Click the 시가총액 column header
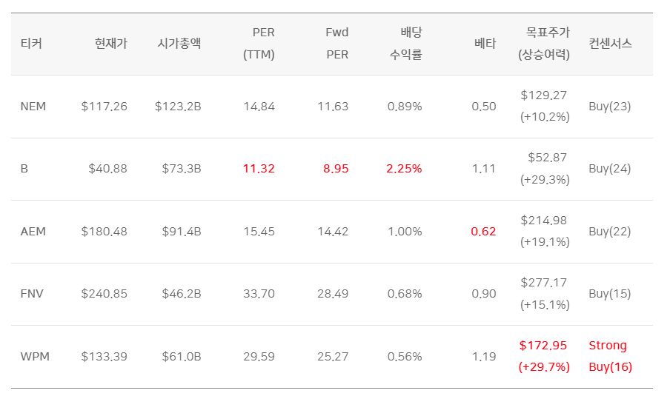This screenshot has height=396, width=670. 179,44
